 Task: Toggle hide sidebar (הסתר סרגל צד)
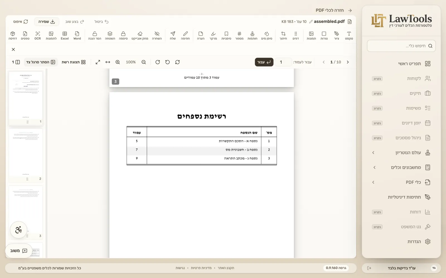coord(41,62)
